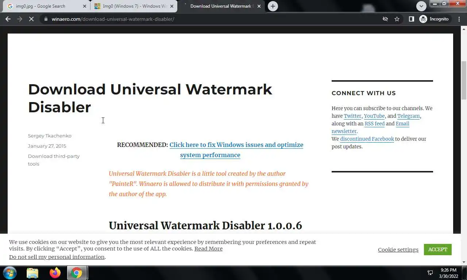Image resolution: width=467 pixels, height=280 pixels.
Task: Open the side panel icon
Action: tap(411, 19)
